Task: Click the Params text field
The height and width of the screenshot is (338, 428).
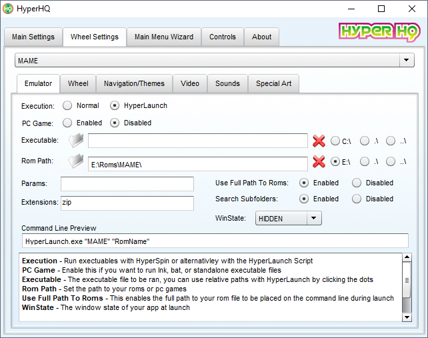Action: [127, 183]
